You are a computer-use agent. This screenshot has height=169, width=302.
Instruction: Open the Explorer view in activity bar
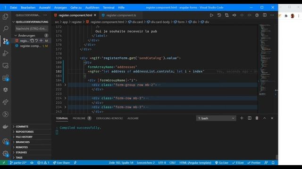click(5, 16)
